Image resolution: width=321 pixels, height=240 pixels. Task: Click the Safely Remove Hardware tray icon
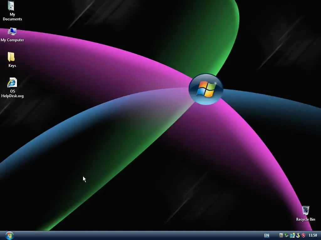pos(287,235)
